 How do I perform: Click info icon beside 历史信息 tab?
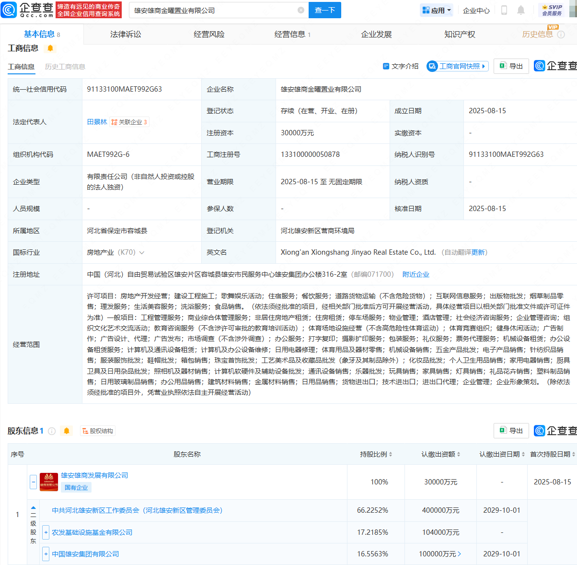(x=561, y=35)
